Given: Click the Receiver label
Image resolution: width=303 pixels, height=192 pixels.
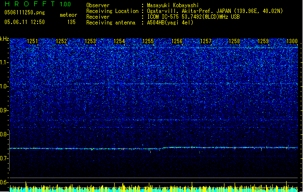Looking at the screenshot, I should [98, 17].
